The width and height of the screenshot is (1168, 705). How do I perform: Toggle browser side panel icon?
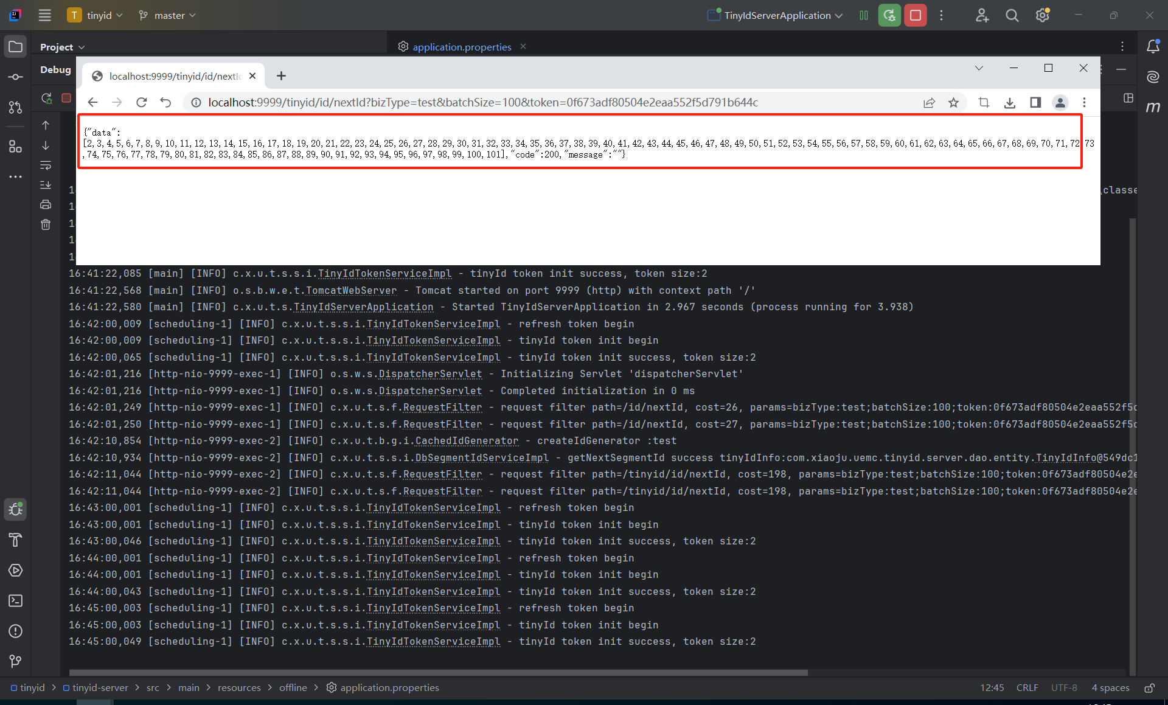pyautogui.click(x=1035, y=103)
